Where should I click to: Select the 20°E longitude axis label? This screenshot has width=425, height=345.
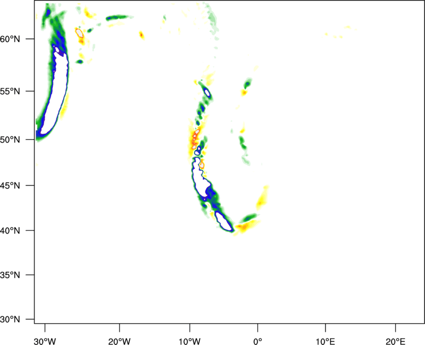(x=395, y=341)
